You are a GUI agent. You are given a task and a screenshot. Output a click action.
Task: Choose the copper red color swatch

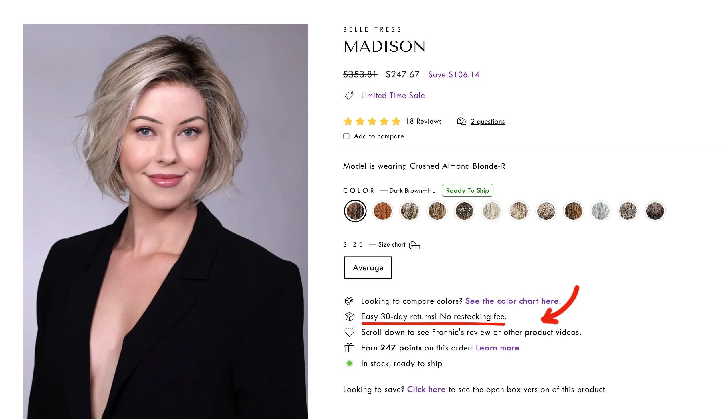(x=382, y=211)
